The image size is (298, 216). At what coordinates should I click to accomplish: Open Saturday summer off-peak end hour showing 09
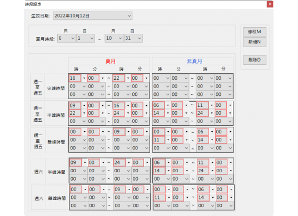click(122, 189)
